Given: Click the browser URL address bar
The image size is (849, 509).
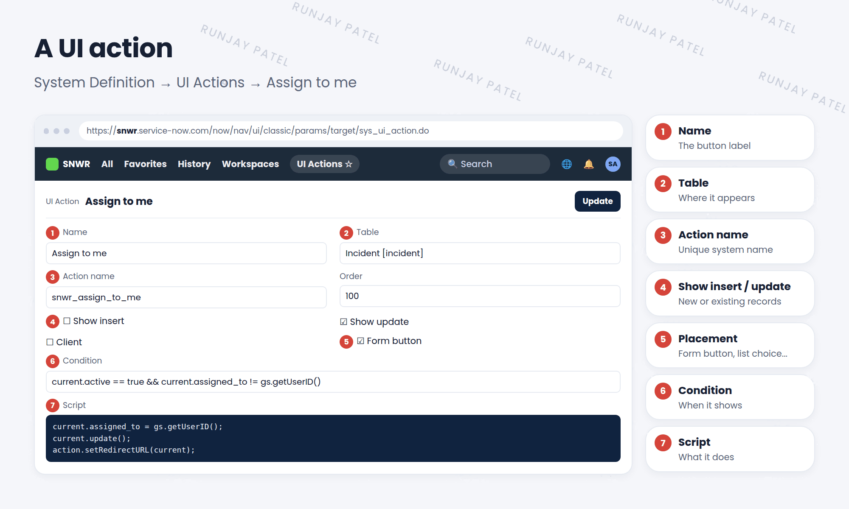Looking at the screenshot, I should pos(351,131).
